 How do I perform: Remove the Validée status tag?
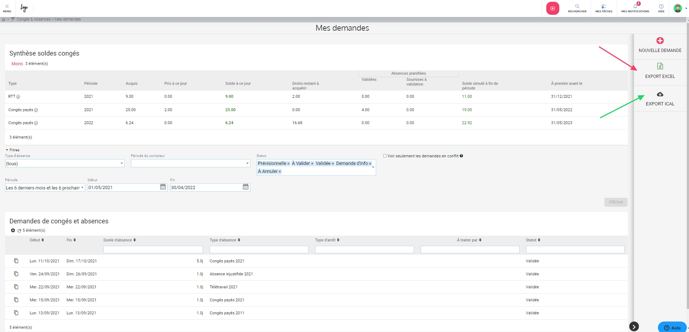point(333,164)
